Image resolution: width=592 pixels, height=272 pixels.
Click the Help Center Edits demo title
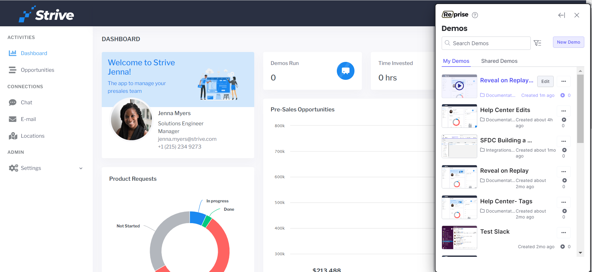coord(505,110)
